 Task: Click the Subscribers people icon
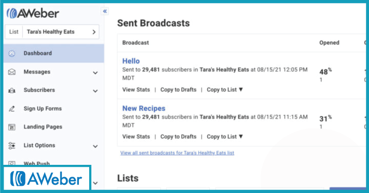tap(12, 90)
